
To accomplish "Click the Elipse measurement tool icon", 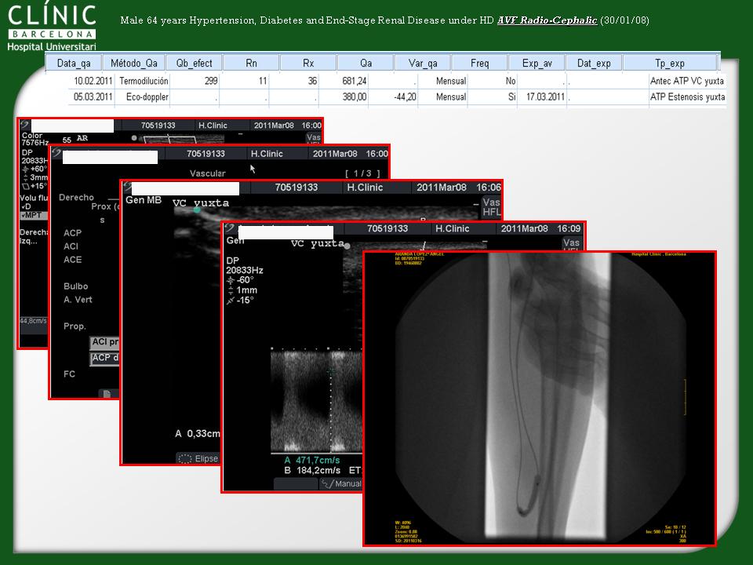I will click(x=185, y=459).
